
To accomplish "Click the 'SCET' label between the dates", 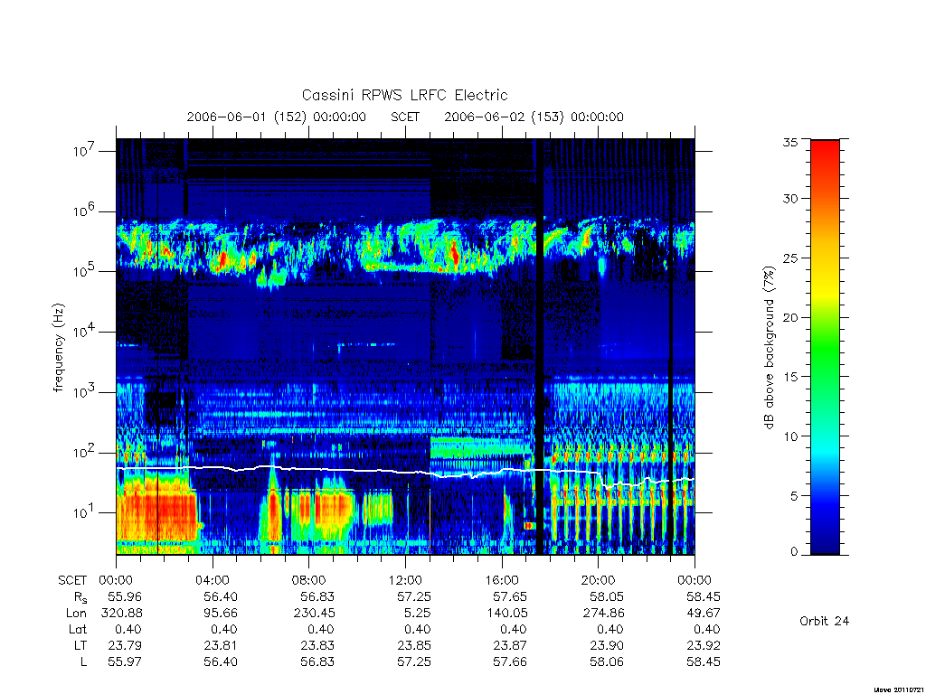I will (x=405, y=117).
